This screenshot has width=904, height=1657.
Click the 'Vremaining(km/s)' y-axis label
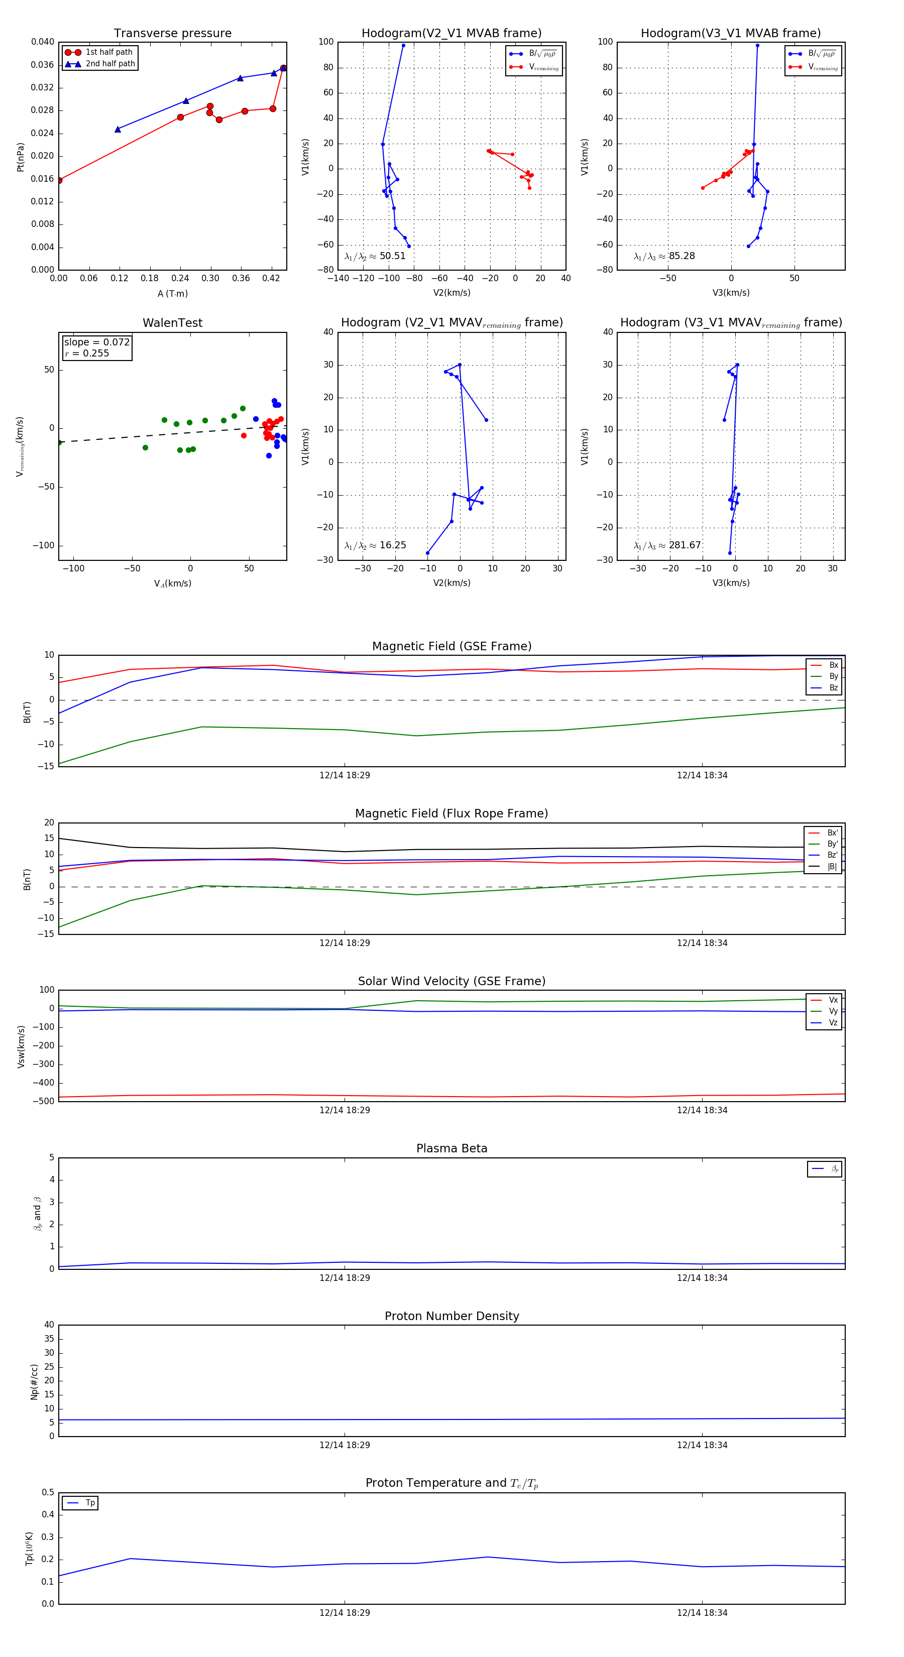(x=21, y=446)
